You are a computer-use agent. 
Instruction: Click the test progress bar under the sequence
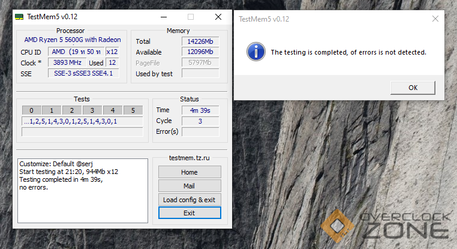point(82,132)
